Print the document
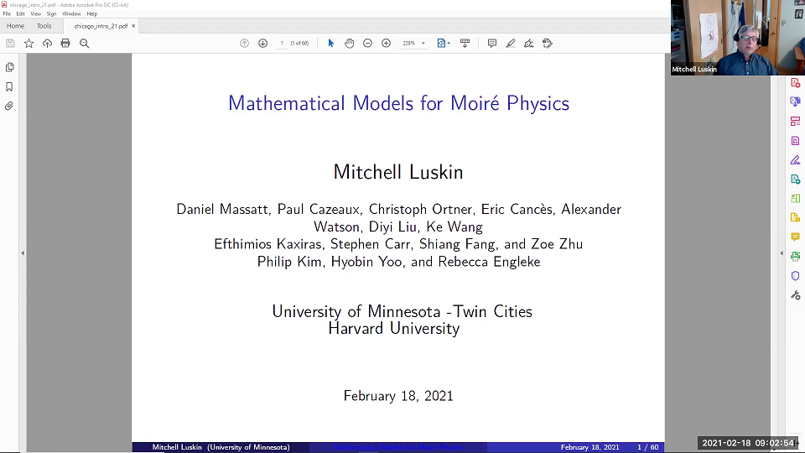The height and width of the screenshot is (453, 805). [65, 44]
